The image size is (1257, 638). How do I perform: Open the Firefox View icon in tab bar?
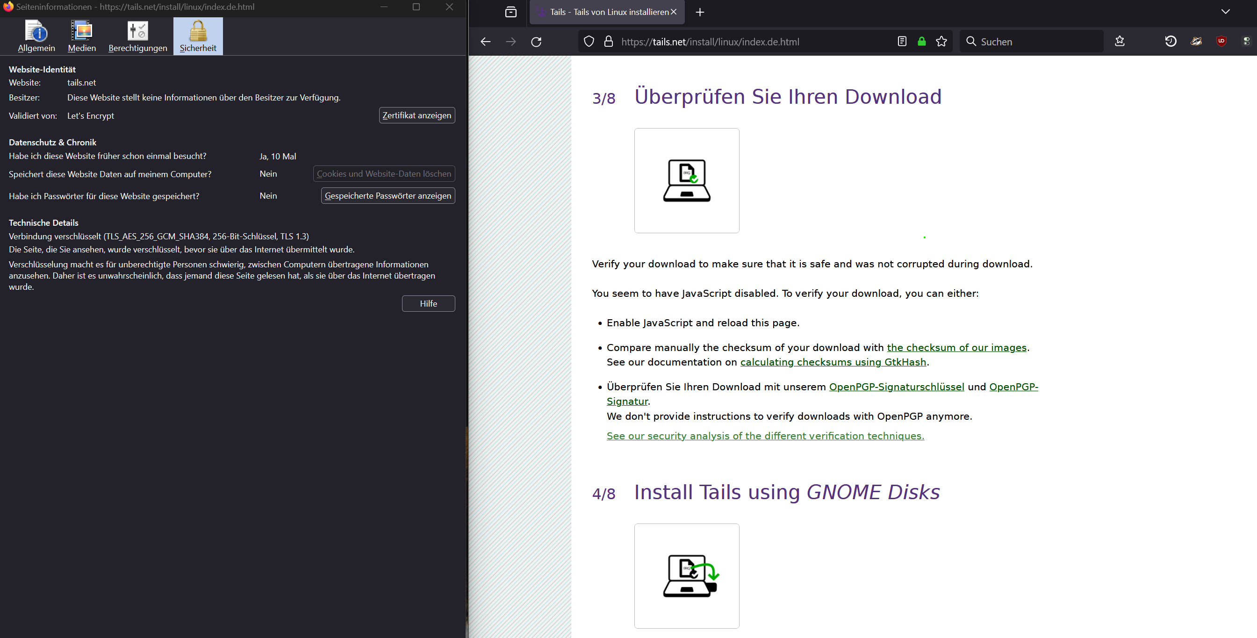(511, 12)
